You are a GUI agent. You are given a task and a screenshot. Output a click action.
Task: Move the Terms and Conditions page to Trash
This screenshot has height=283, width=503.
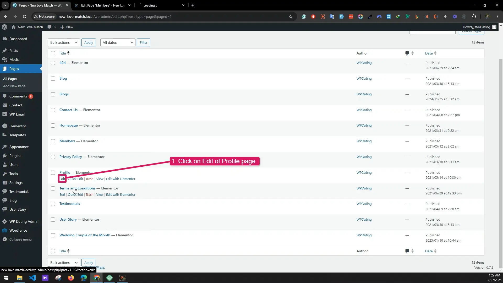(90, 194)
